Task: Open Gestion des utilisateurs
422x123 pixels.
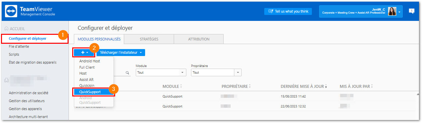Action: point(27,101)
